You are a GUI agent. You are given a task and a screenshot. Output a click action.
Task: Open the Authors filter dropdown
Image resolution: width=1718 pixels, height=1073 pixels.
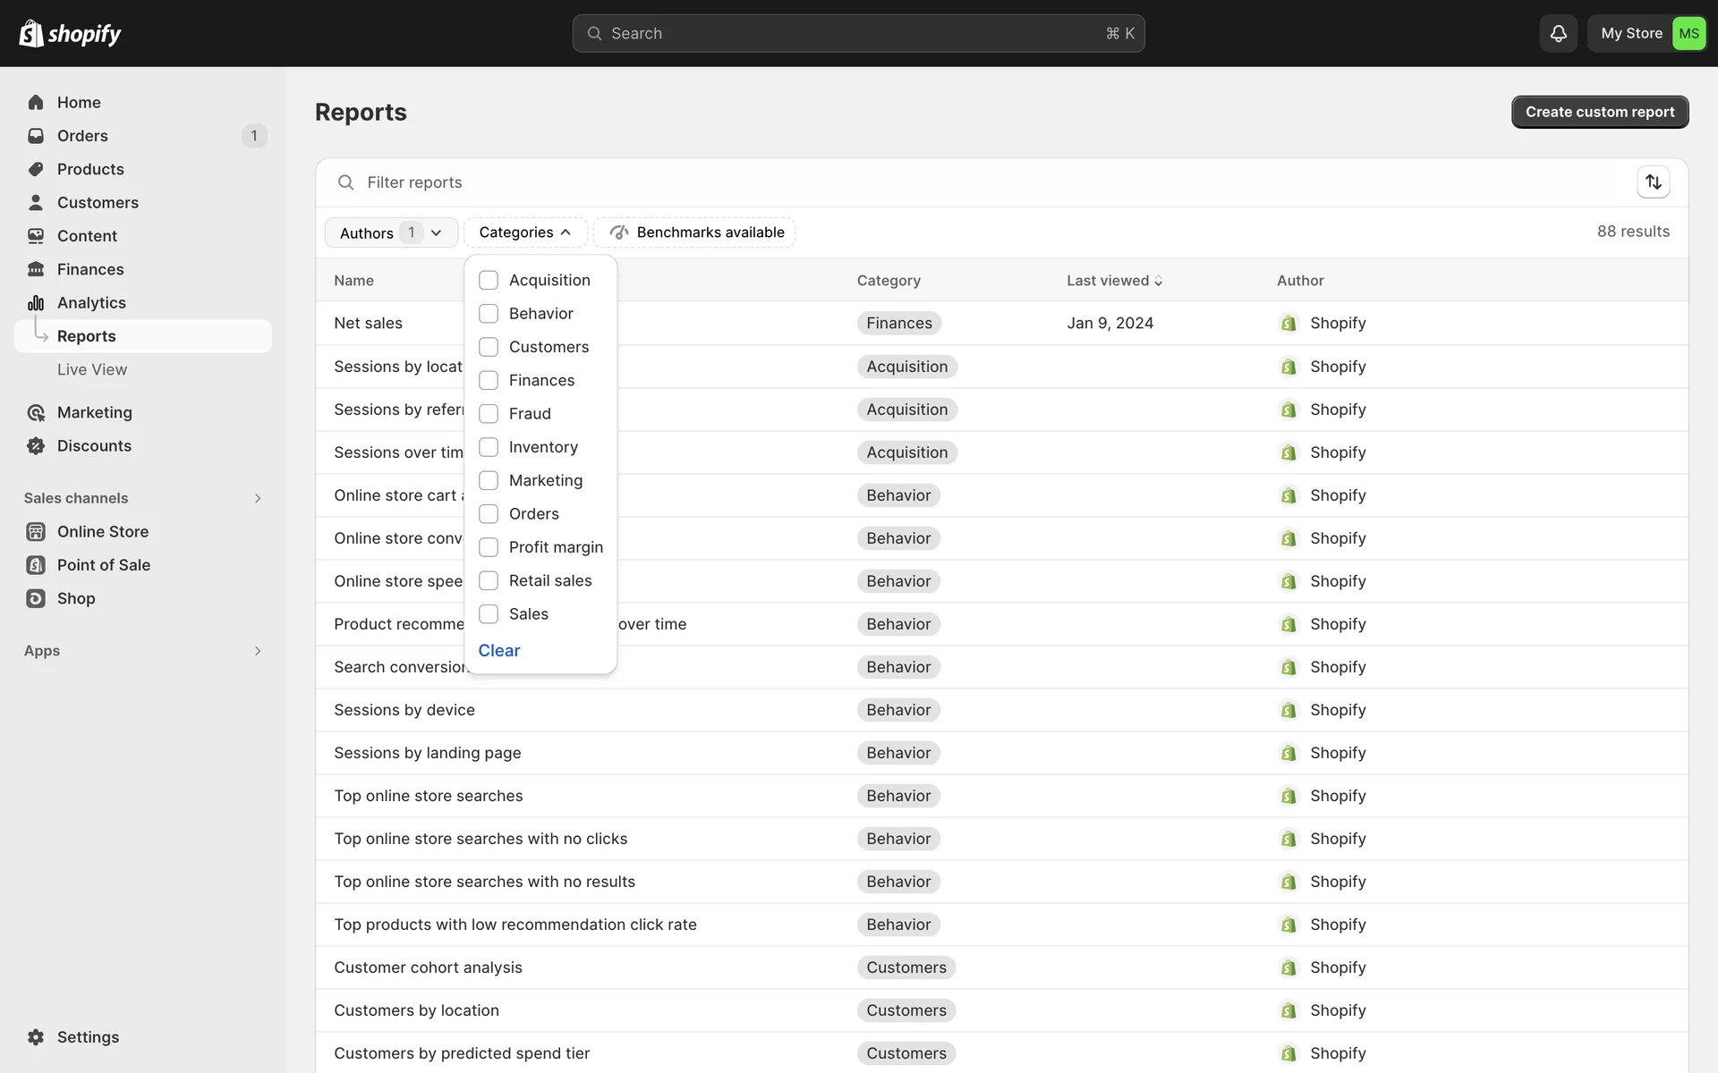(391, 232)
